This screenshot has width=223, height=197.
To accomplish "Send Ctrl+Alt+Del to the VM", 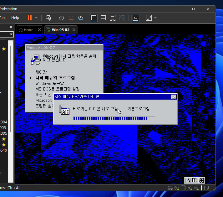I will [x=48, y=18].
